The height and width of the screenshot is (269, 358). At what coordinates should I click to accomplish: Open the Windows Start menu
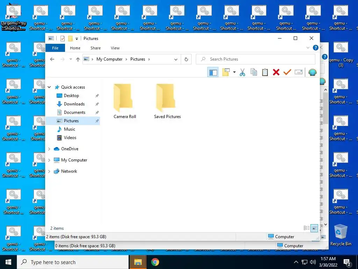pyautogui.click(x=8, y=262)
